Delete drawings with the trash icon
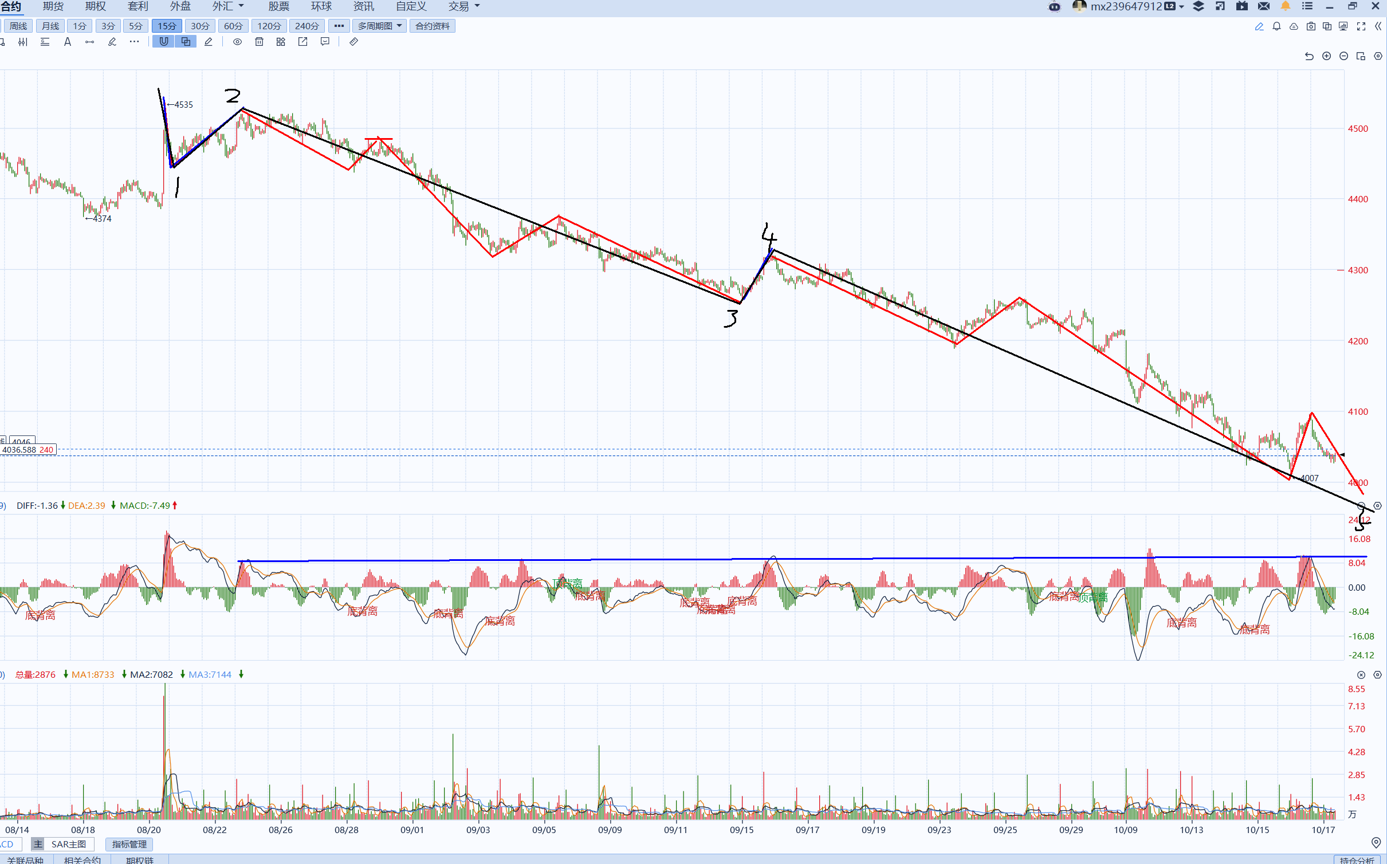Screen dimensions: 1387x864 tap(259, 42)
